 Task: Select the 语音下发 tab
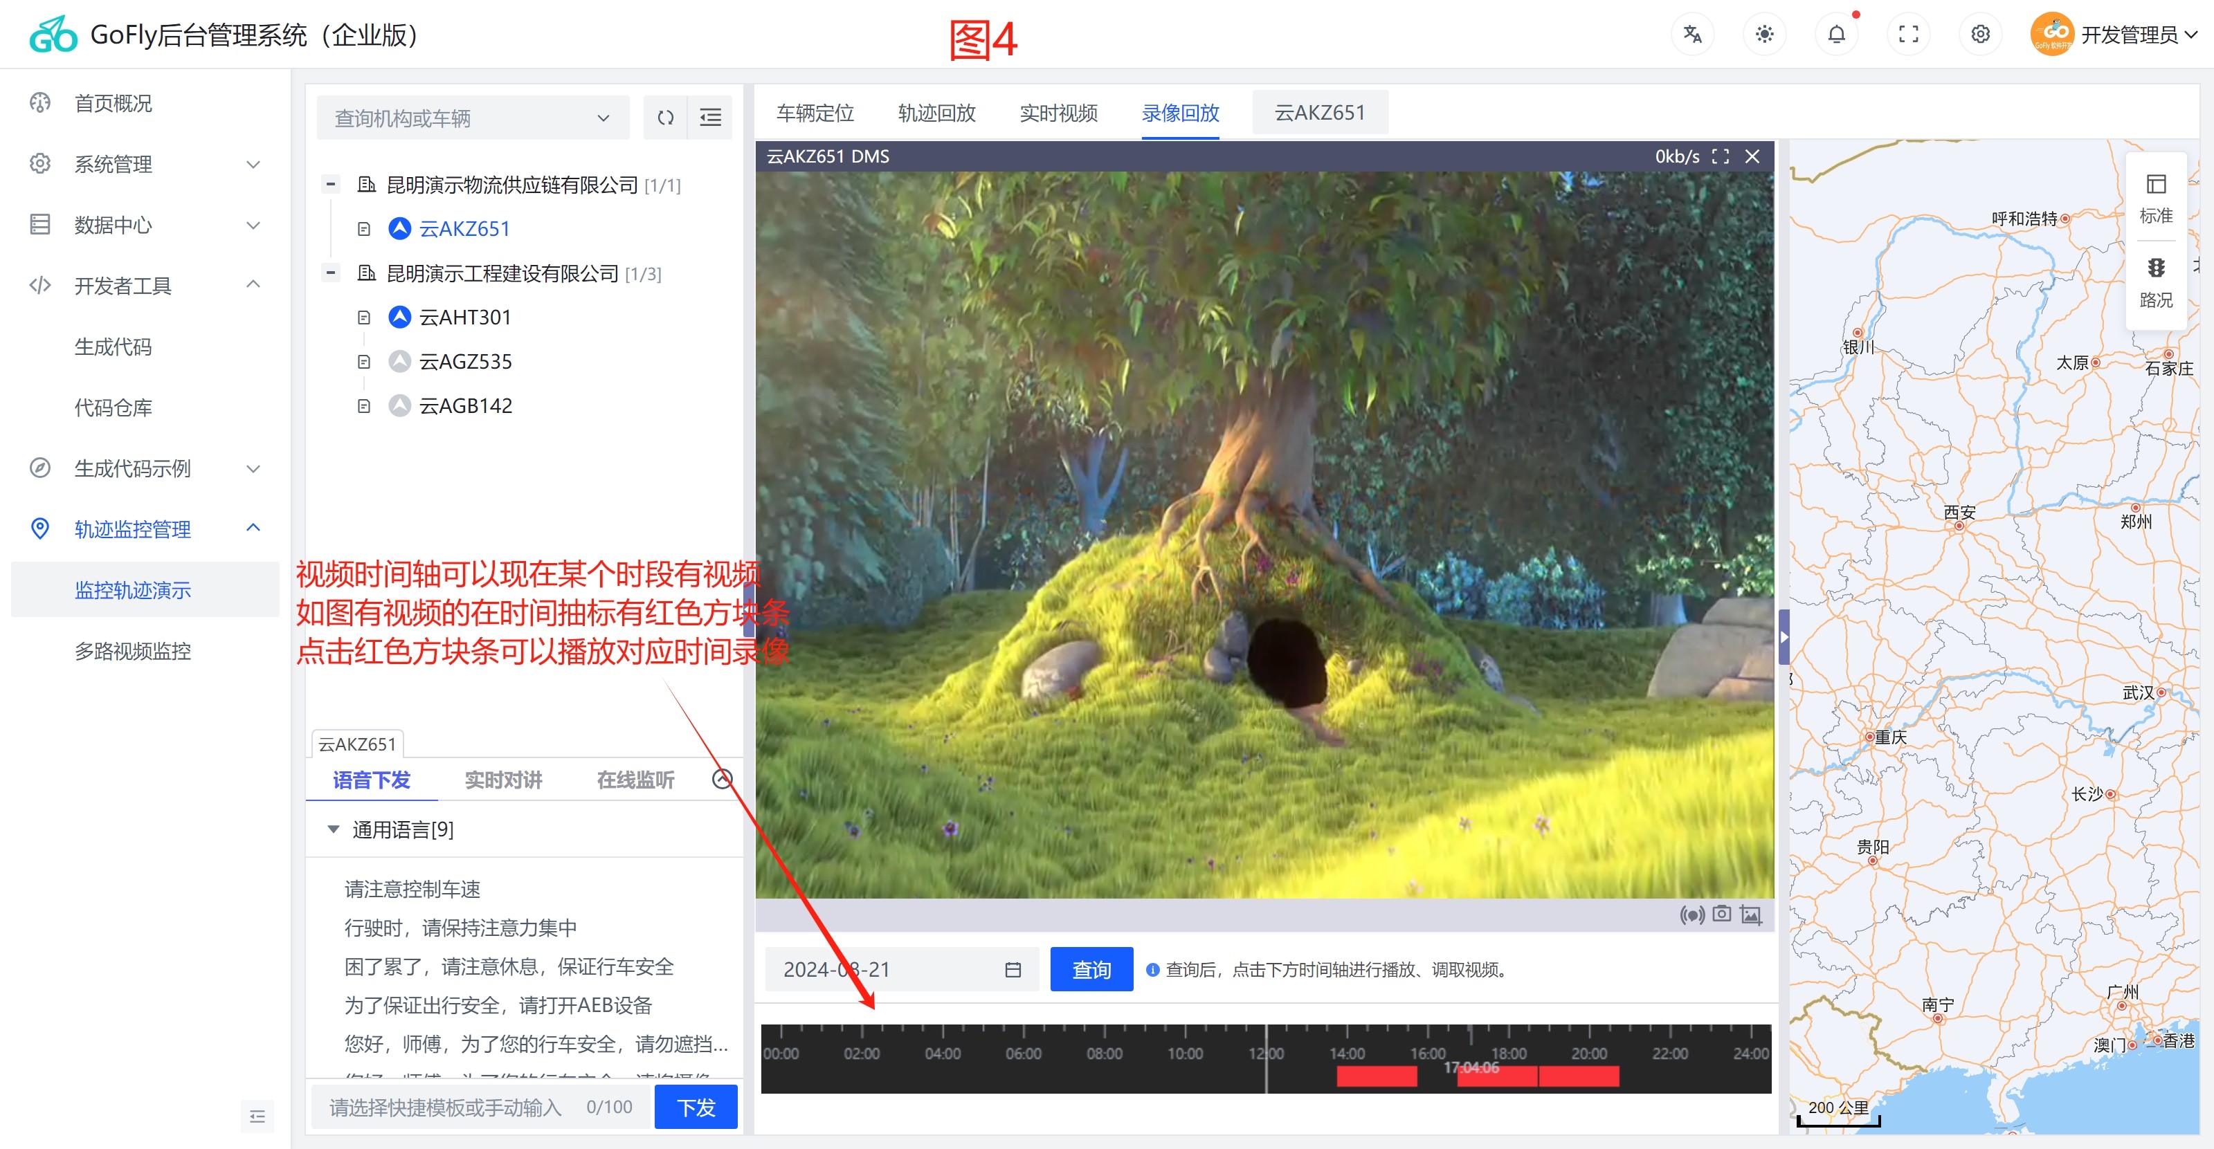[371, 780]
